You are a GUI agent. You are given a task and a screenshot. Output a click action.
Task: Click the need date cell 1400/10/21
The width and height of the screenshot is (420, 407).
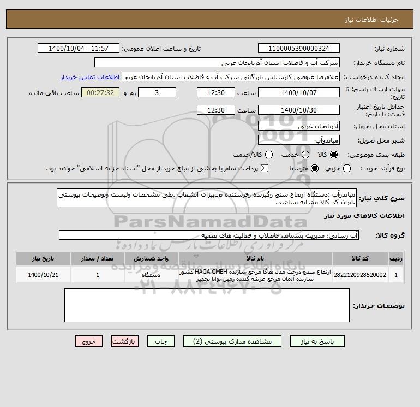pos(43,275)
